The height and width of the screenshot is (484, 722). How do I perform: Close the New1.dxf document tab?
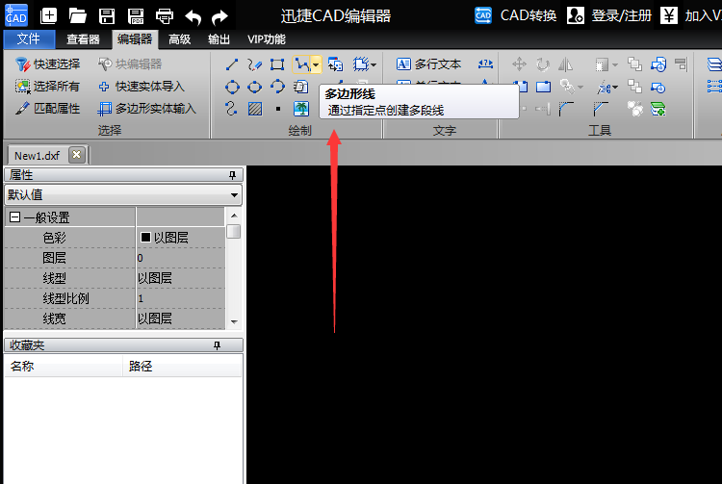pos(77,155)
